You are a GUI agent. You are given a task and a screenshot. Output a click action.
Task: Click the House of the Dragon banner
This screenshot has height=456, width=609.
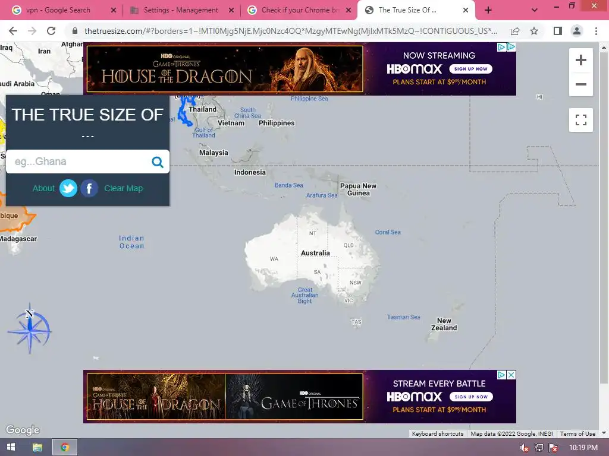(x=225, y=69)
